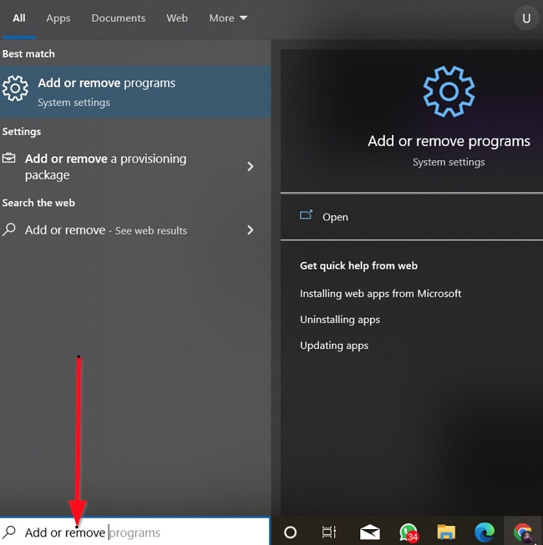This screenshot has height=545, width=543.
Task: Open File Explorer on taskbar
Action: [446, 532]
